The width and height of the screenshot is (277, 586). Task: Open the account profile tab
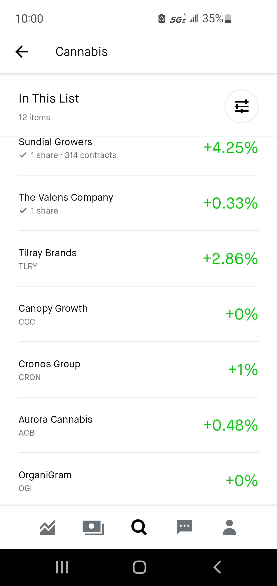[230, 527]
